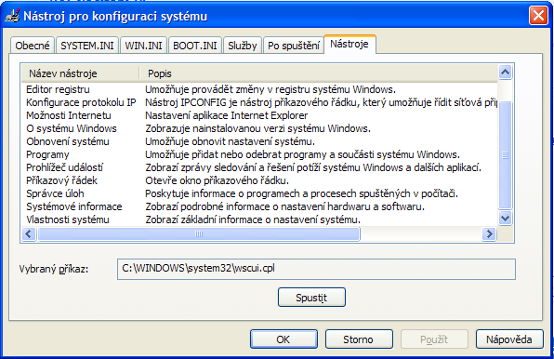Click the Vybraný příkaz command field
The height and width of the screenshot is (359, 554).
click(316, 269)
